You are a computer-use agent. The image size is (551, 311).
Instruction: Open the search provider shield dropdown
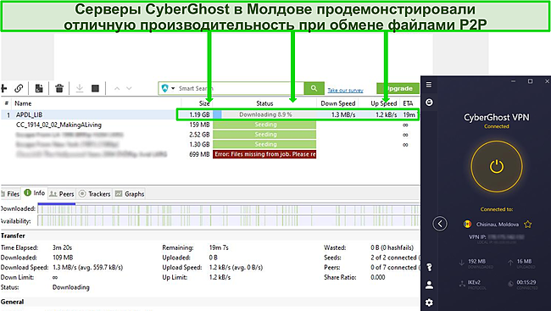point(168,88)
